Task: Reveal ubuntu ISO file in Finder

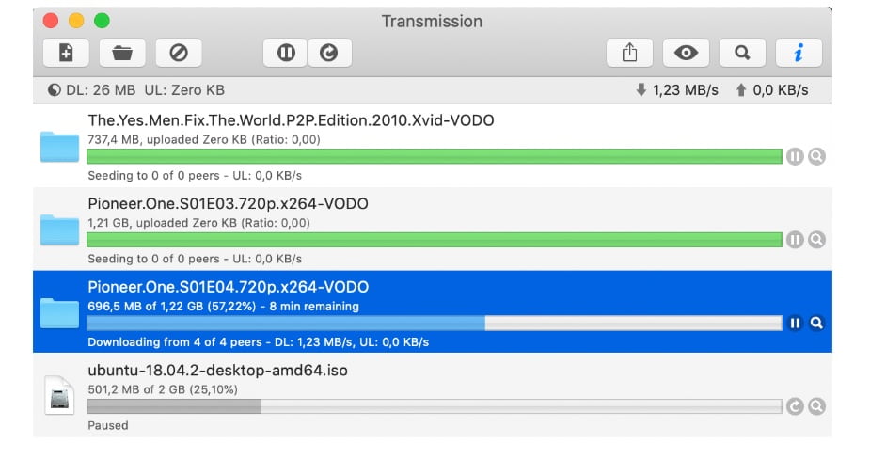Action: (816, 406)
